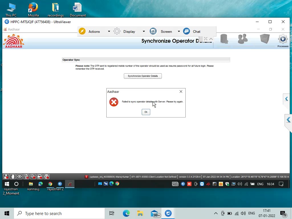Click the Synchronize Operator Details button
Viewport: 292px width, 219px height.
143,76
